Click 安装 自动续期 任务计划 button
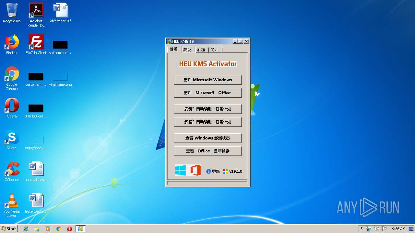The width and height of the screenshot is (415, 233). pos(208,109)
